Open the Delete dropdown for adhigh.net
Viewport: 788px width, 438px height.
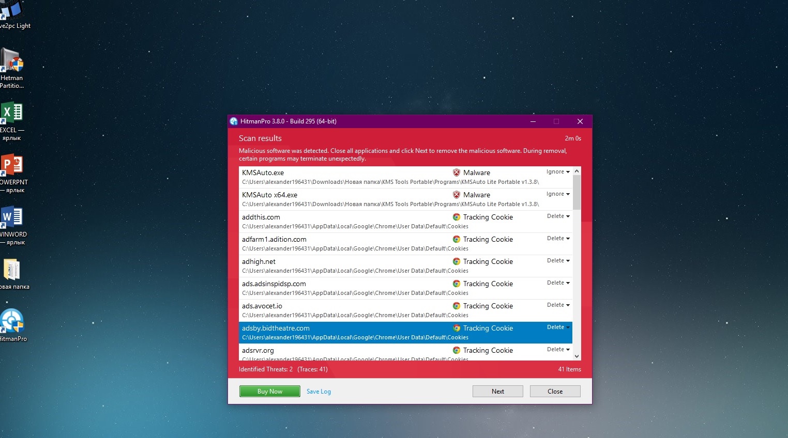[558, 261]
